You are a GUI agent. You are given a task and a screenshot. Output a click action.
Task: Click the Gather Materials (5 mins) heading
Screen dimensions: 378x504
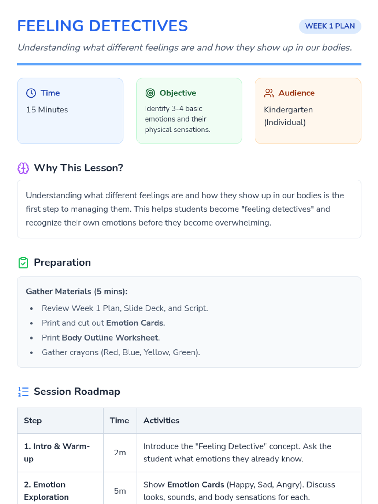(x=77, y=291)
